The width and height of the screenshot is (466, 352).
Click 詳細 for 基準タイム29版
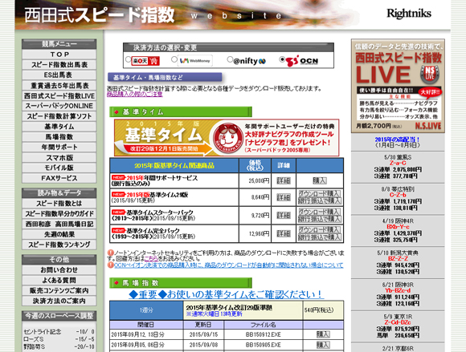point(284,197)
